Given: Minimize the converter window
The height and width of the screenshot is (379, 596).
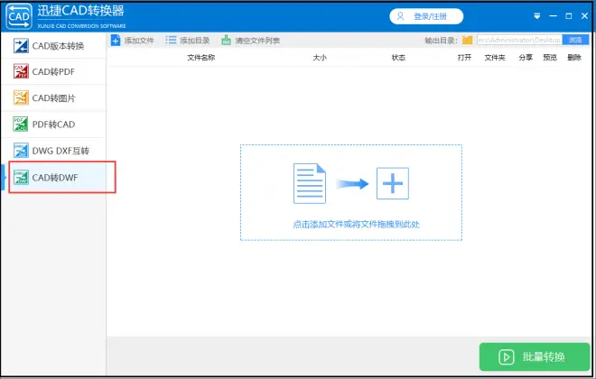Looking at the screenshot, I should (553, 16).
